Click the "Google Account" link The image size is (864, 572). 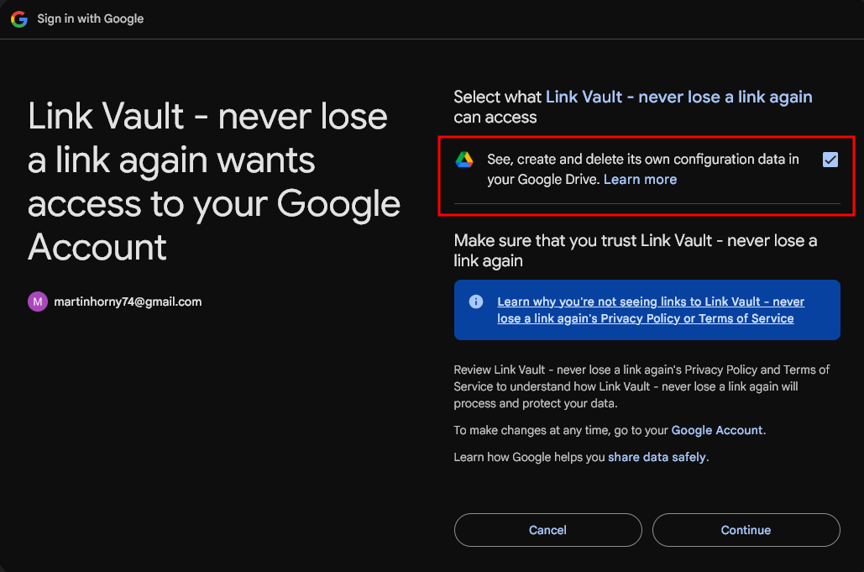(717, 430)
